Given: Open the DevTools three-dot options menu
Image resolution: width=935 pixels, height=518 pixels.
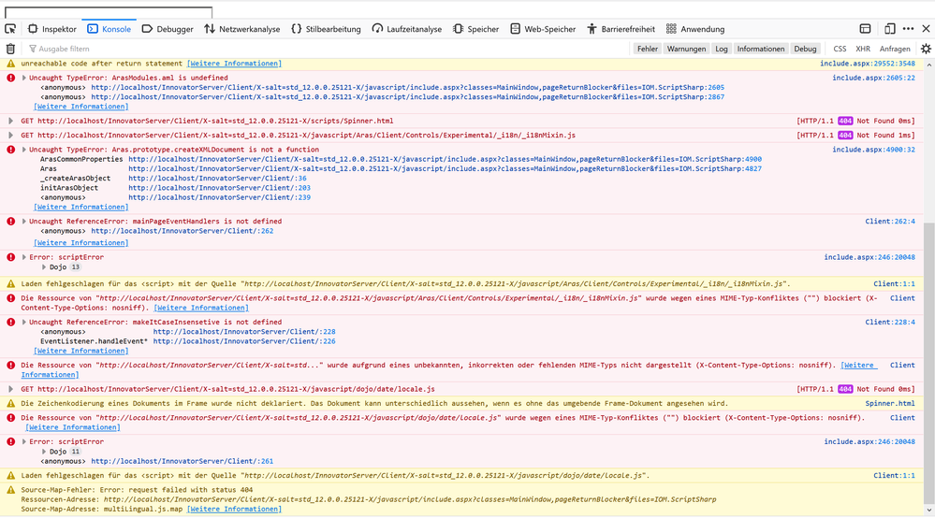Looking at the screenshot, I should 908,29.
